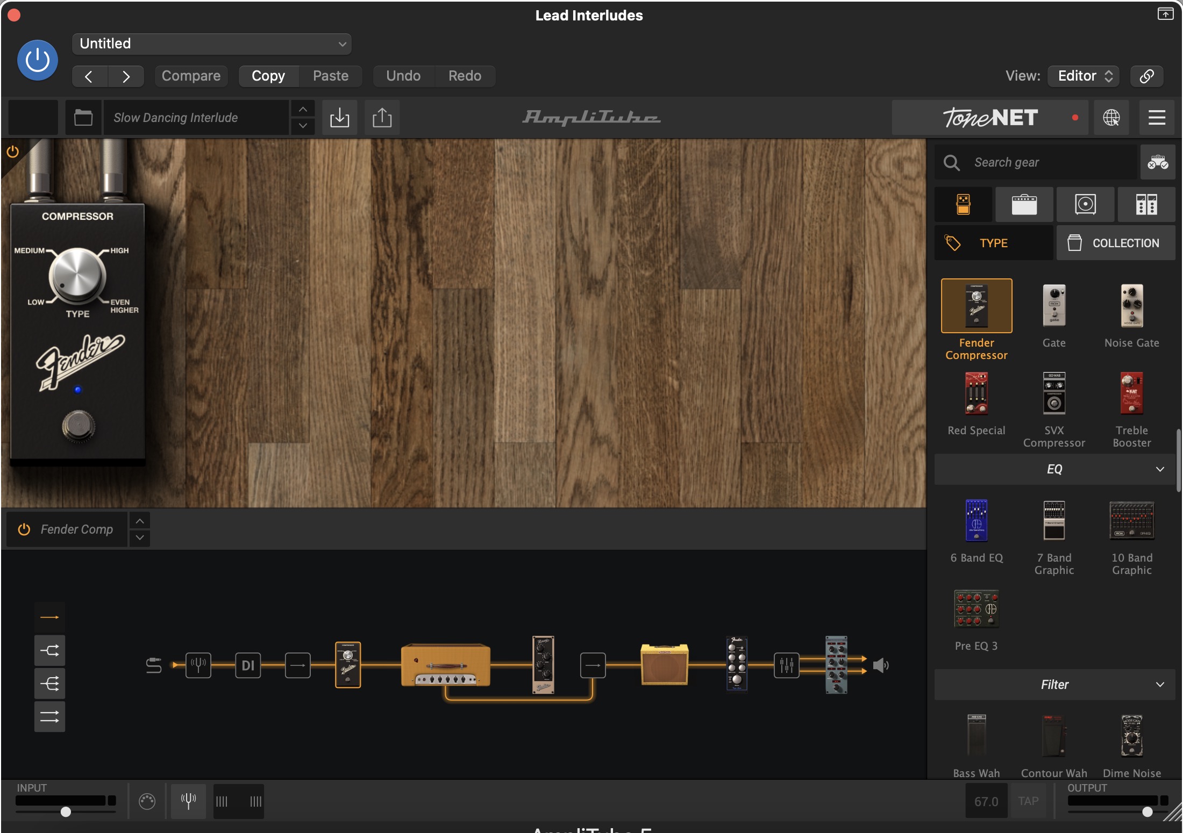This screenshot has height=833, width=1183.
Task: Switch to the TYPE filter tab
Action: [x=994, y=243]
